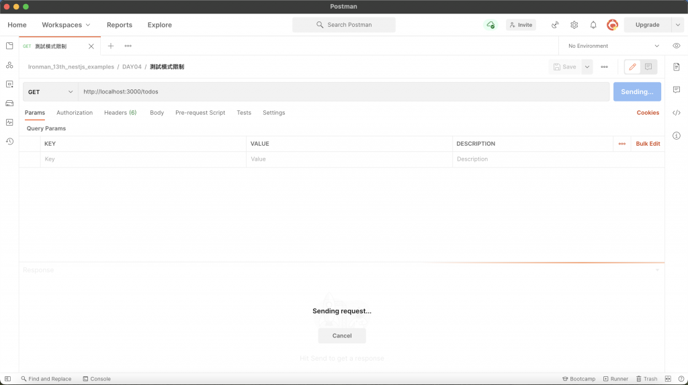Expand the Save options arrow
Viewport: 688px width, 385px height.
point(587,67)
